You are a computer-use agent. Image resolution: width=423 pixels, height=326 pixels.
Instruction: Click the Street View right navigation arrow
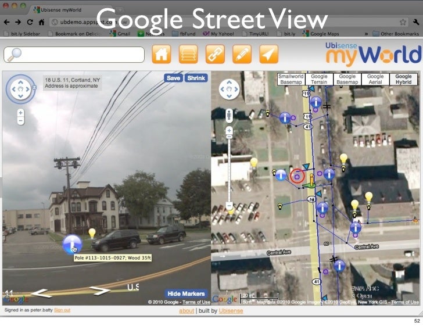click(100, 291)
